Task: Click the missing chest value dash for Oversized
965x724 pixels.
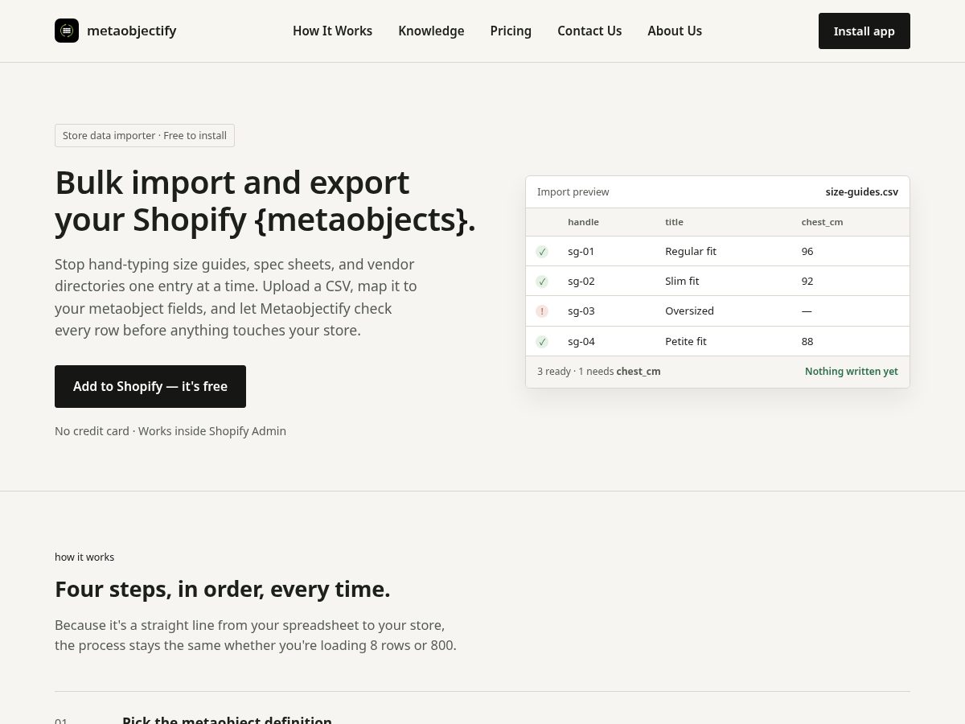Action: click(807, 311)
